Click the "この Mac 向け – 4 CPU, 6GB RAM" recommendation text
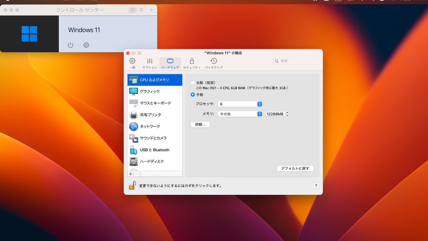The height and width of the screenshot is (241, 428). pyautogui.click(x=242, y=88)
